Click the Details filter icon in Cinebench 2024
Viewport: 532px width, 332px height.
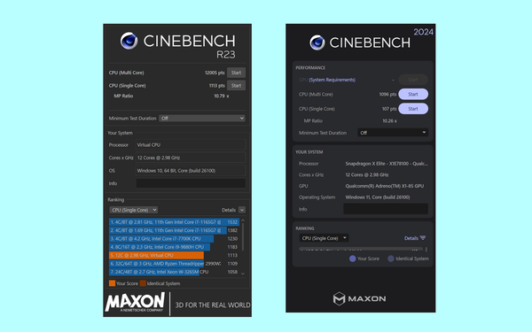[423, 238]
